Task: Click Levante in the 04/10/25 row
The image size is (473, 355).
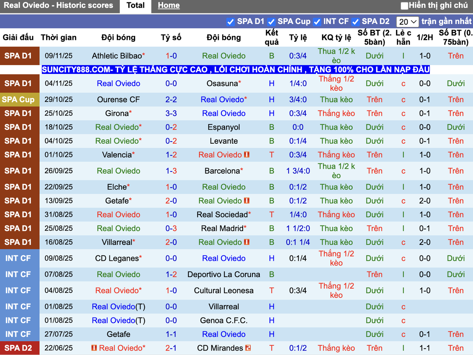Action: 224,141
